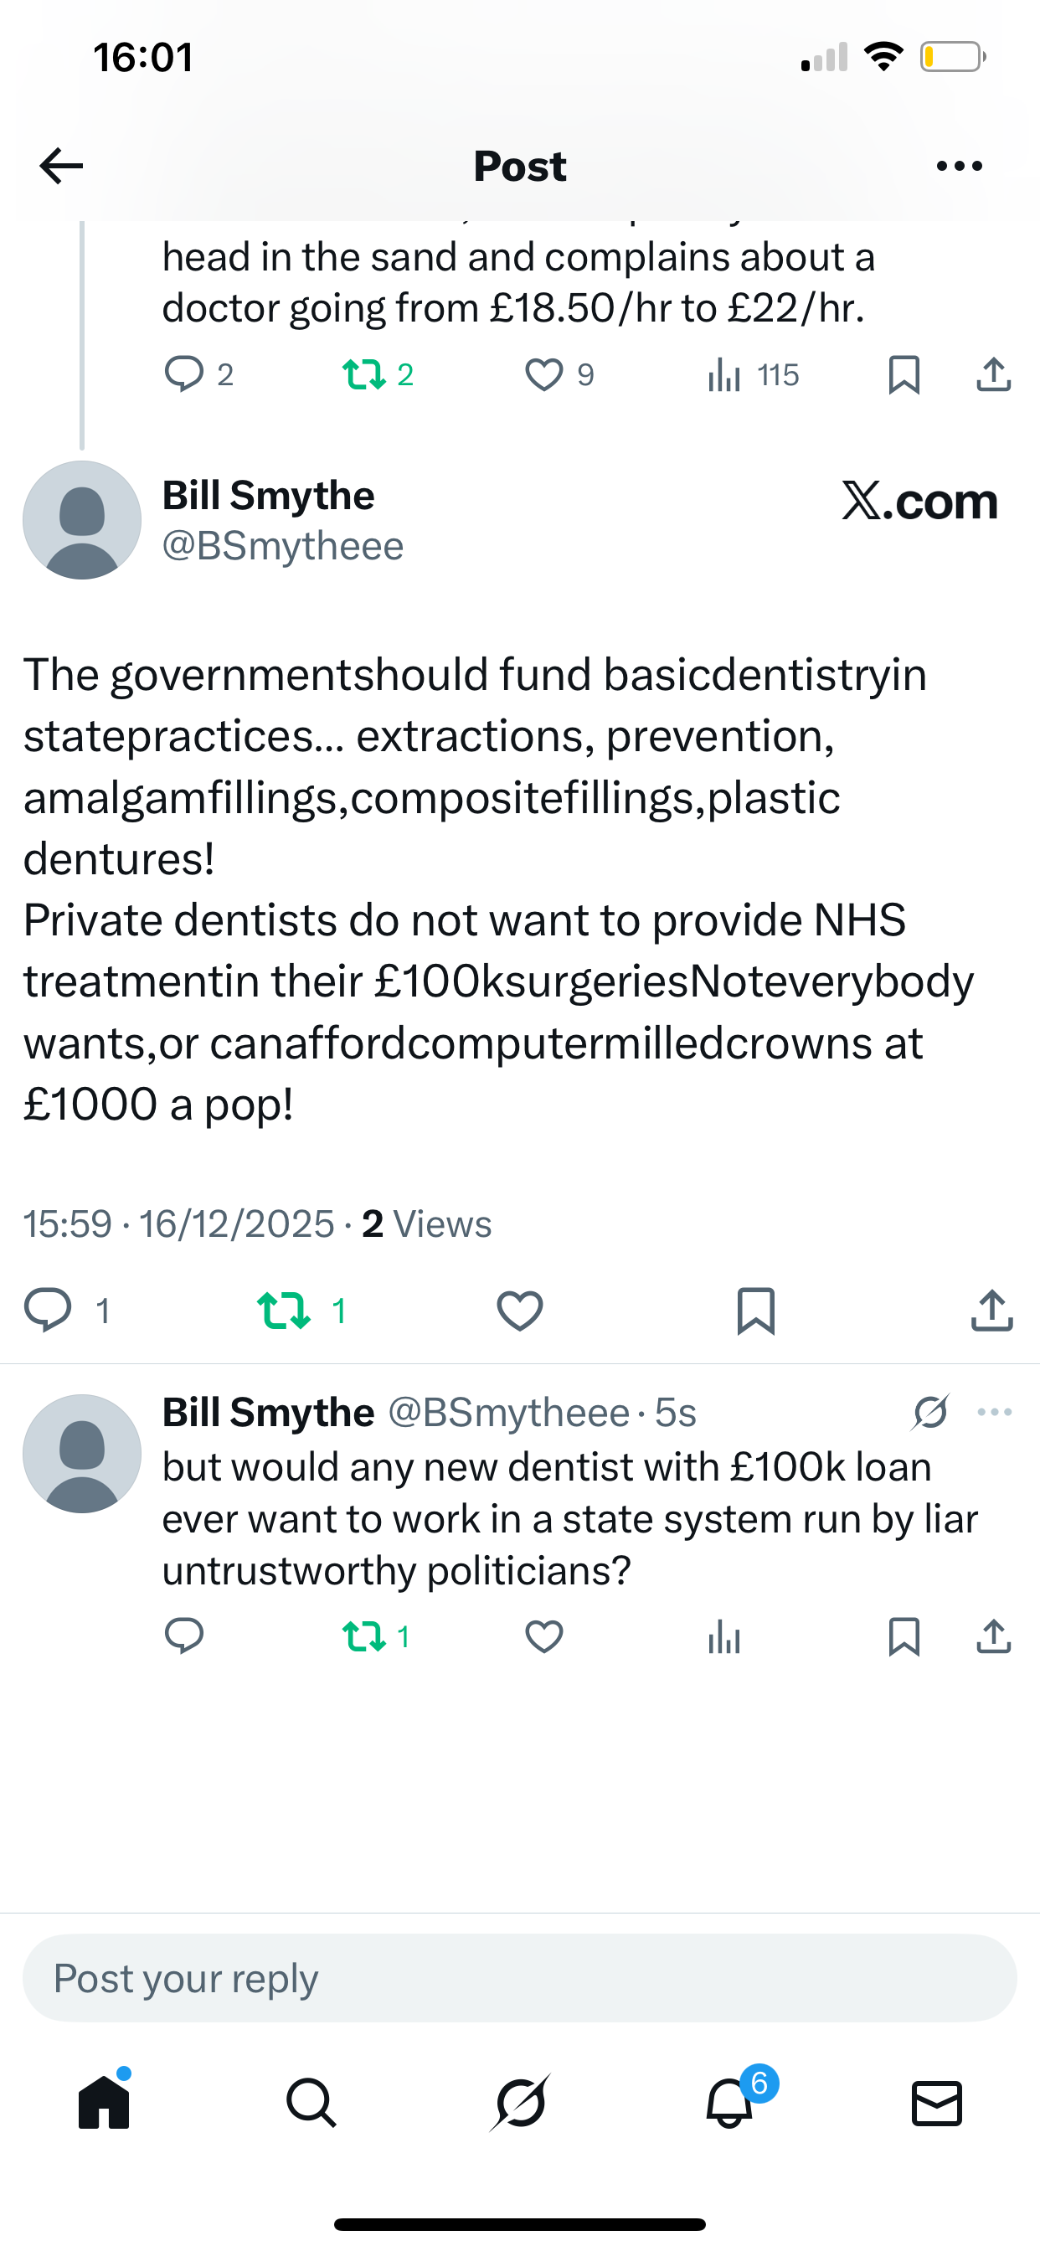Open @BSmytheee profile handle link
This screenshot has width=1040, height=2251.
(282, 546)
